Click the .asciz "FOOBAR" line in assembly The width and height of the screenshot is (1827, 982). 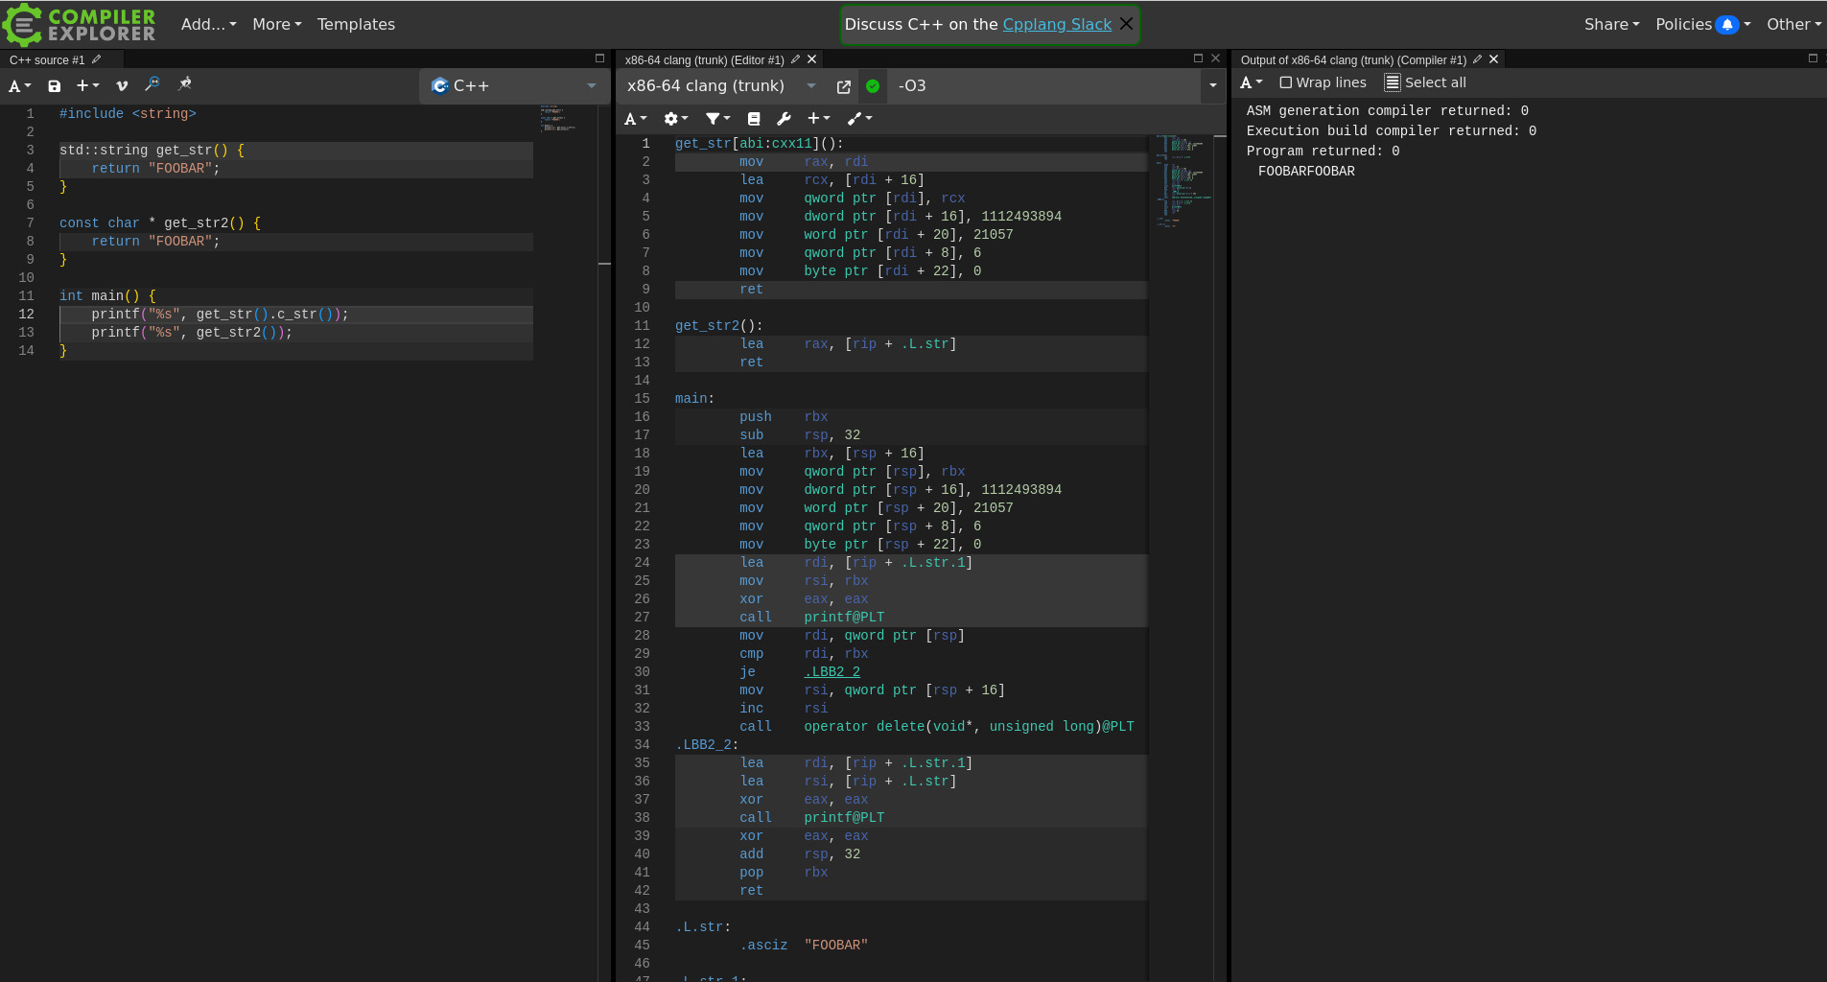click(804, 946)
